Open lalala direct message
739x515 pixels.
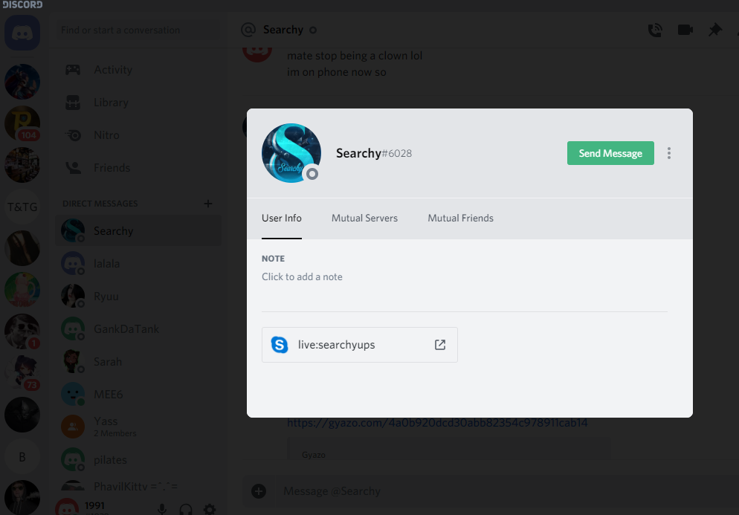pos(138,263)
